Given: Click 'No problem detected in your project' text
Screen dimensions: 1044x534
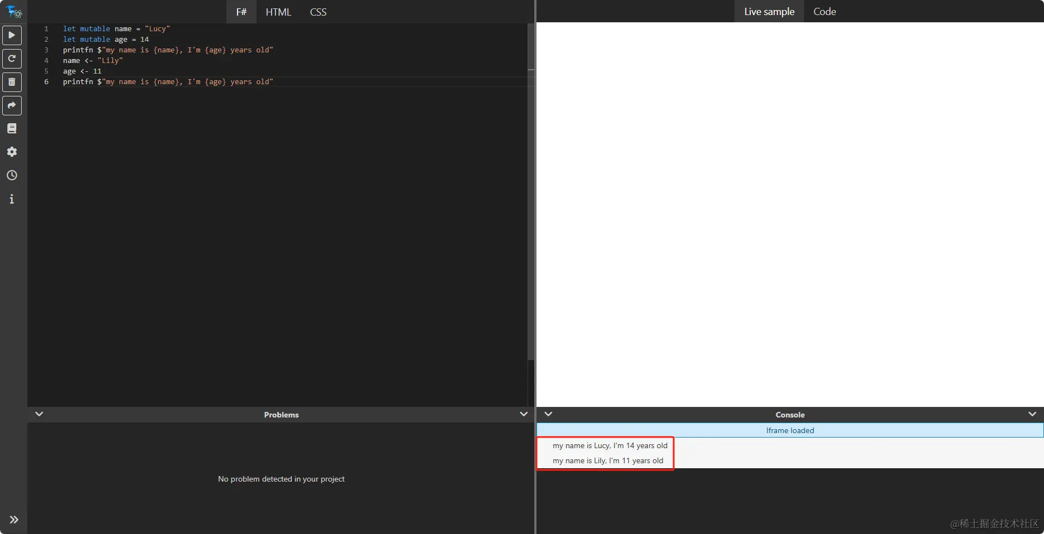Looking at the screenshot, I should coord(281,479).
